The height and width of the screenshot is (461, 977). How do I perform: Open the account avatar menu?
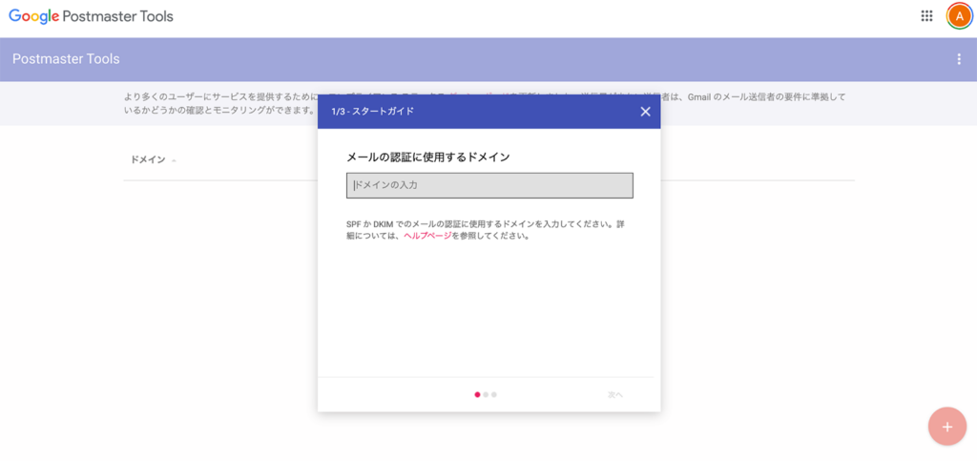pyautogui.click(x=959, y=16)
